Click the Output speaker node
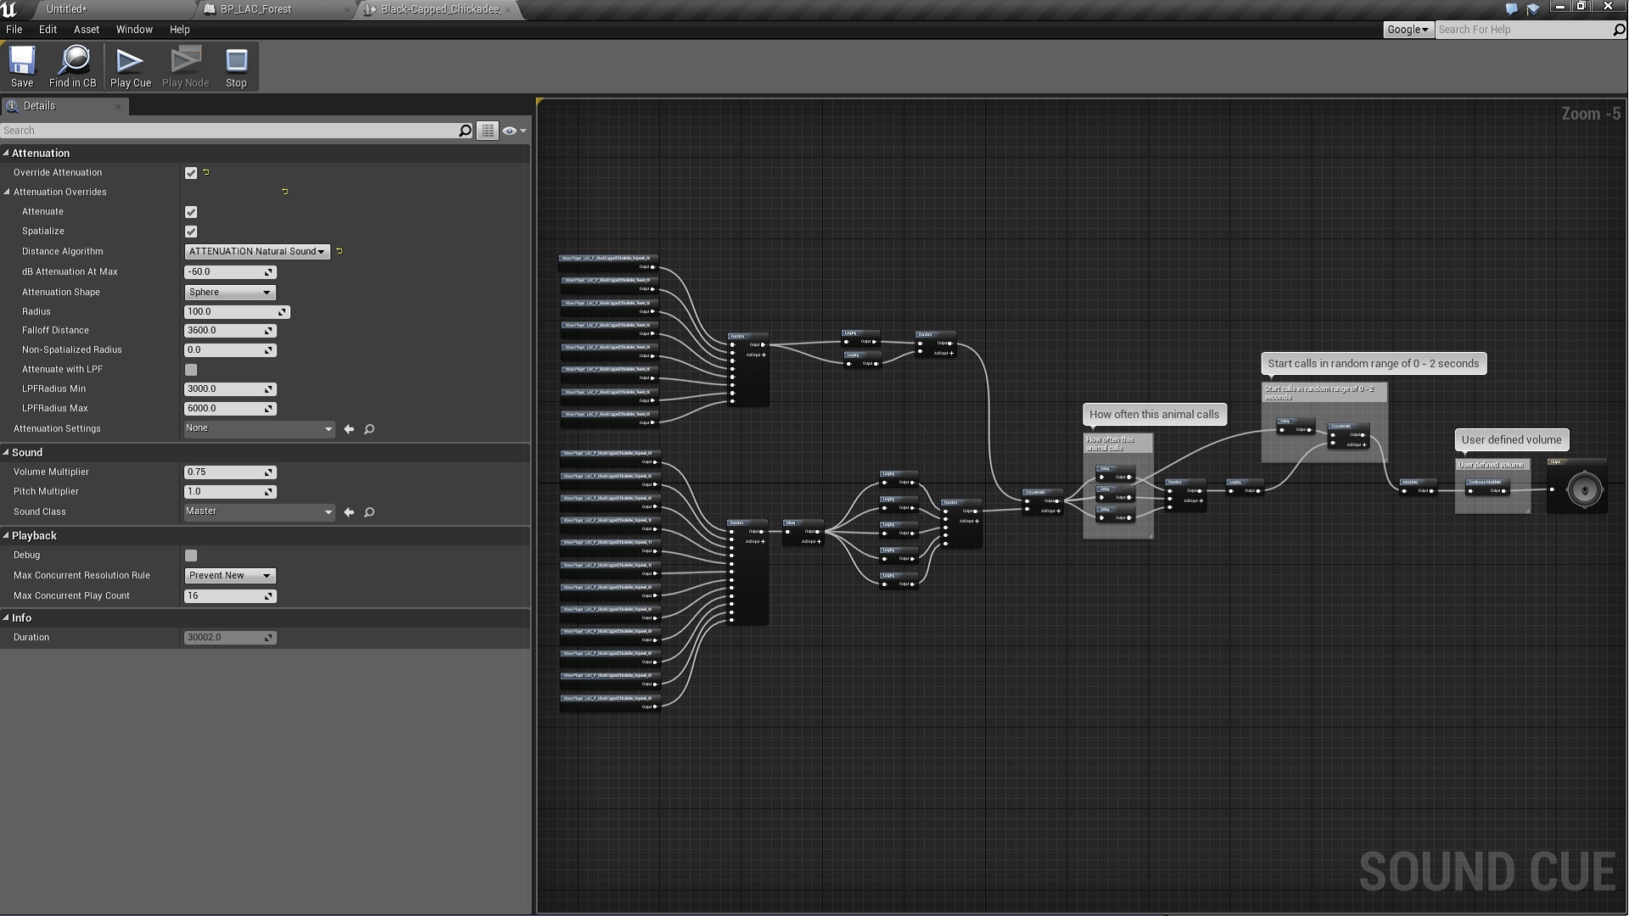1629x916 pixels. tap(1583, 490)
